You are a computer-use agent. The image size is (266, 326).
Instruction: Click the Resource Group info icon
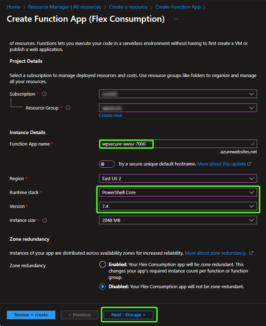pyautogui.click(x=68, y=108)
